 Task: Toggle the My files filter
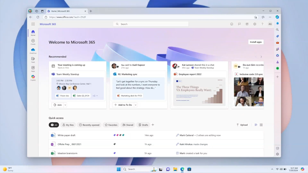68,125
